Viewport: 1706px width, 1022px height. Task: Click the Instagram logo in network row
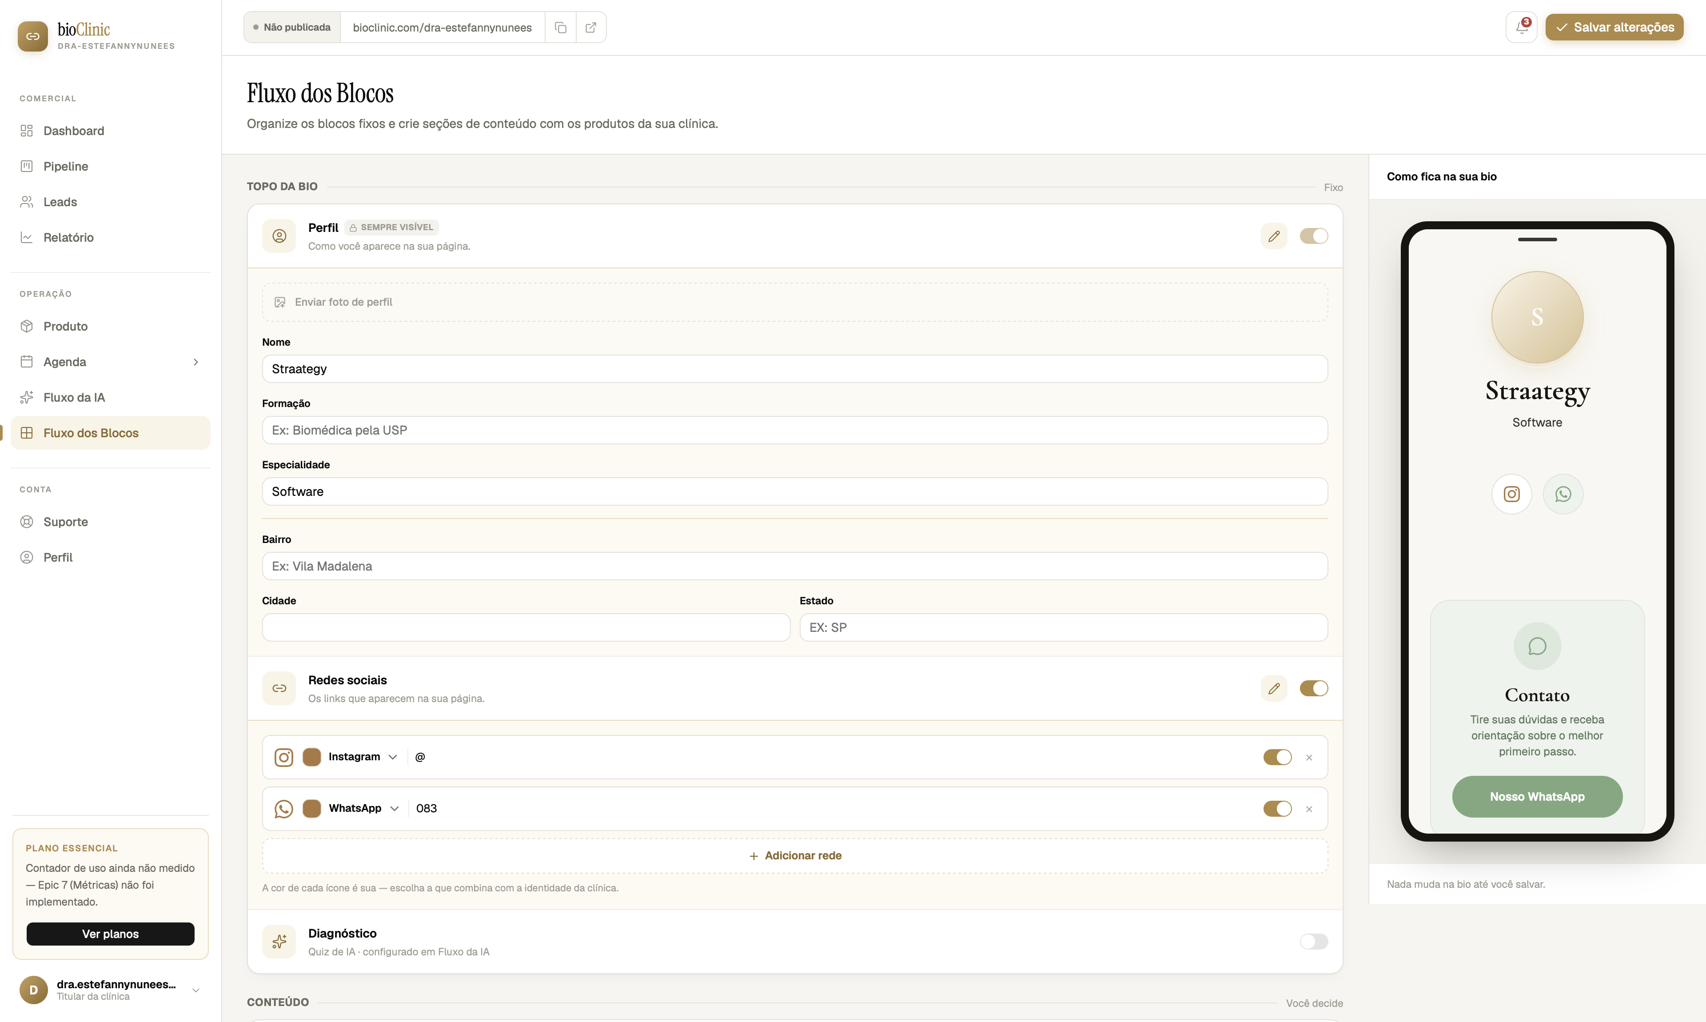coord(283,758)
